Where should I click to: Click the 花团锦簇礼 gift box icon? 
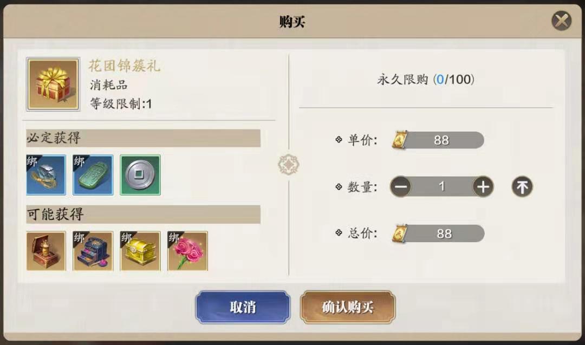tap(53, 84)
